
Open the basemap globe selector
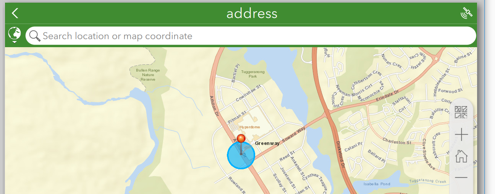[x=15, y=35]
